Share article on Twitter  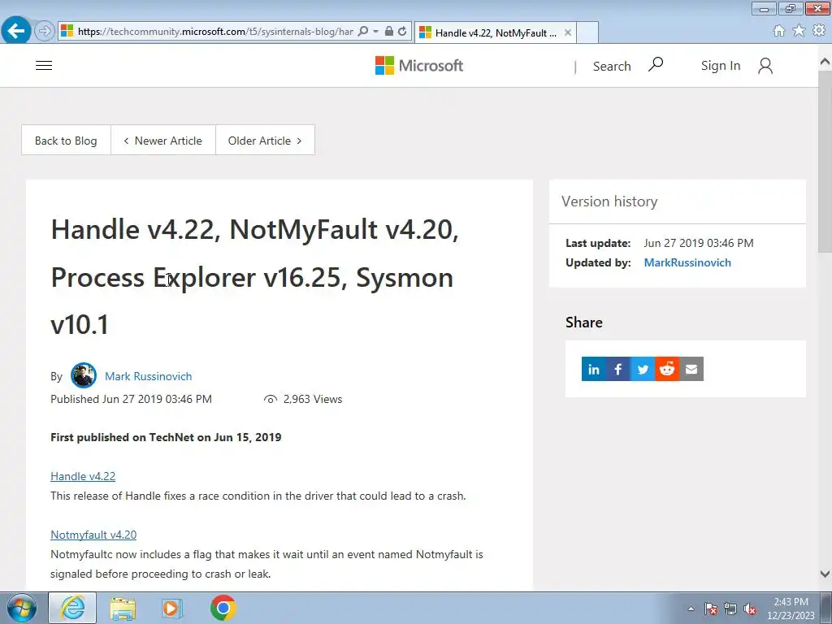click(x=643, y=369)
